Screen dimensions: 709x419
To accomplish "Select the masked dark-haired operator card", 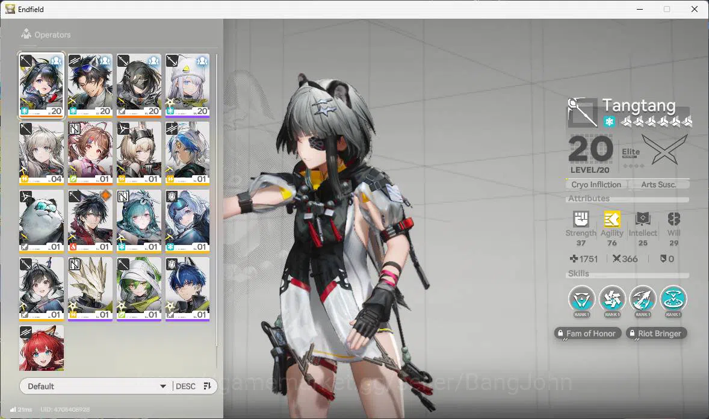I will click(x=139, y=85).
